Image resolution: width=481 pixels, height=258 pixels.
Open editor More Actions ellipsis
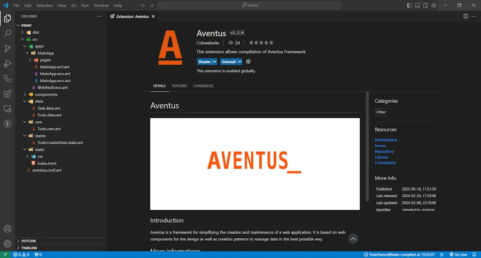click(474, 16)
